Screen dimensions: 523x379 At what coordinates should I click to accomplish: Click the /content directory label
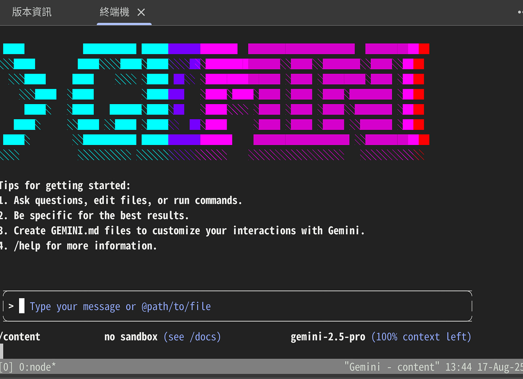point(20,337)
